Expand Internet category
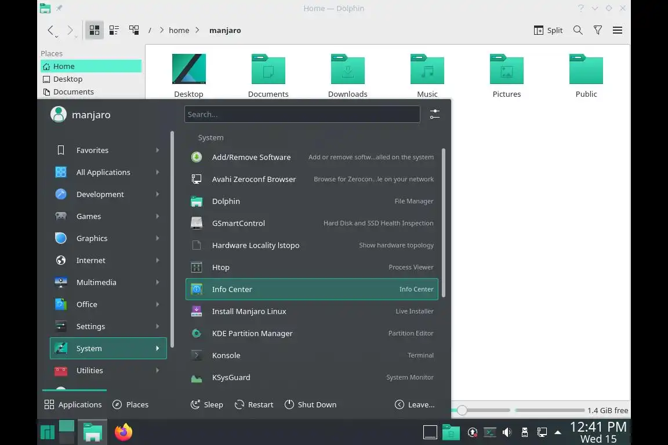668x445 pixels. pyautogui.click(x=108, y=260)
